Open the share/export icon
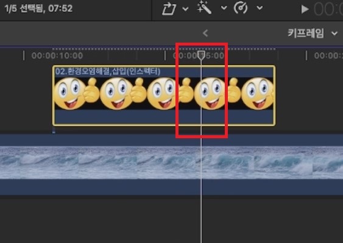This screenshot has width=343, height=243. 169,9
